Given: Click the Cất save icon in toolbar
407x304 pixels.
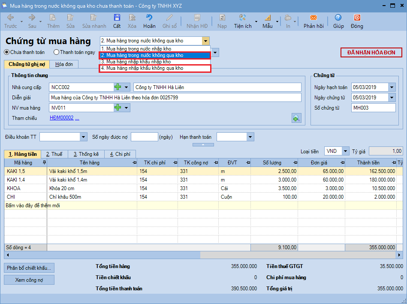Looking at the screenshot, I should point(117,18).
